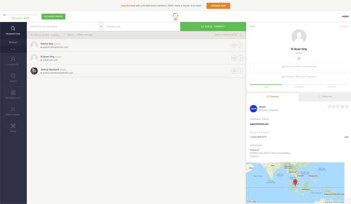Click Patrick Stox's avatar placeholder
The width and height of the screenshot is (351, 204).
[34, 45]
